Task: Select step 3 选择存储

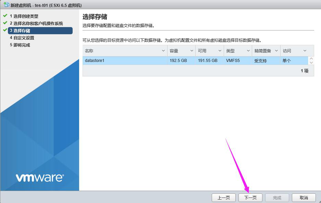Action: click(x=40, y=31)
